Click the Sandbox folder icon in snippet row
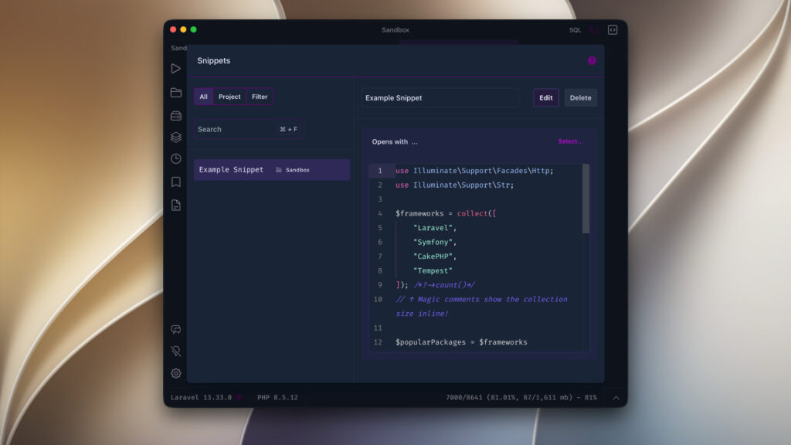 278,170
